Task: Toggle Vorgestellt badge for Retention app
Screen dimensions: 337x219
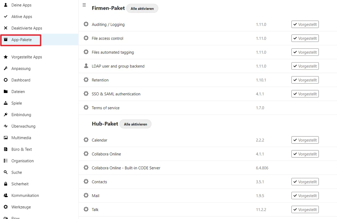Action: coord(305,80)
